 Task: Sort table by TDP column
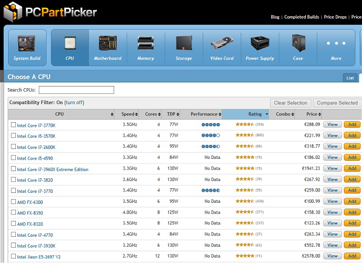tap(171, 114)
